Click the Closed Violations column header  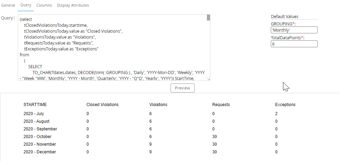pyautogui.click(x=102, y=105)
